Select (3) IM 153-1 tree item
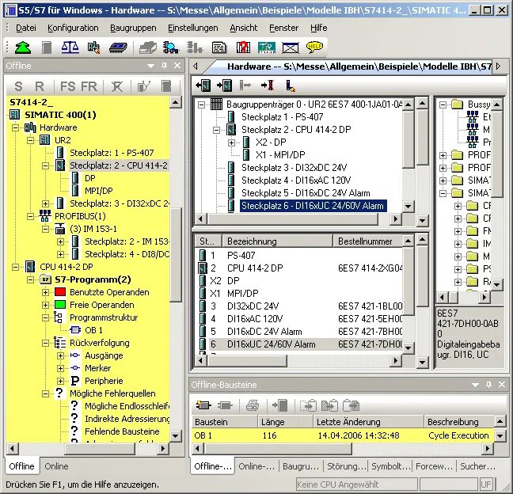The image size is (513, 494). pyautogui.click(x=93, y=229)
